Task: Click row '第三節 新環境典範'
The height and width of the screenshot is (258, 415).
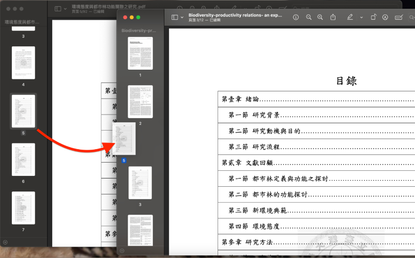Action: click(316, 211)
